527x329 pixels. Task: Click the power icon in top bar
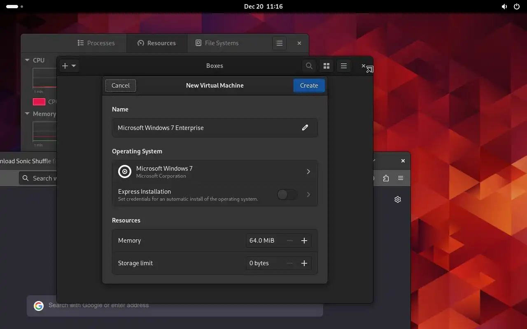click(517, 7)
